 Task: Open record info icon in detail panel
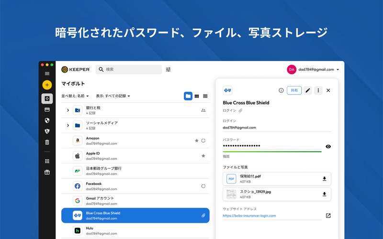[281, 90]
